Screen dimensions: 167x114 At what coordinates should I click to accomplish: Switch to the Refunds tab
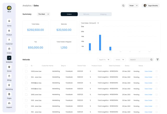[x=86, y=14]
